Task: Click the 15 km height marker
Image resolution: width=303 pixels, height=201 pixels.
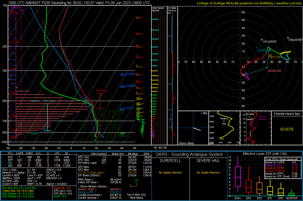Action: [x=15, y=13]
